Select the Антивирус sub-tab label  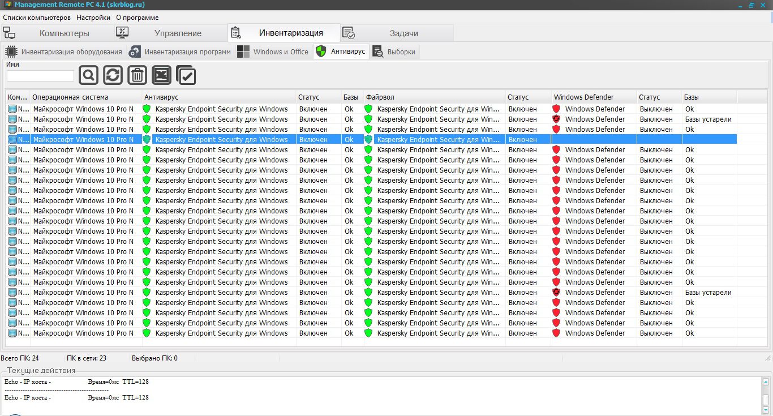click(x=348, y=52)
